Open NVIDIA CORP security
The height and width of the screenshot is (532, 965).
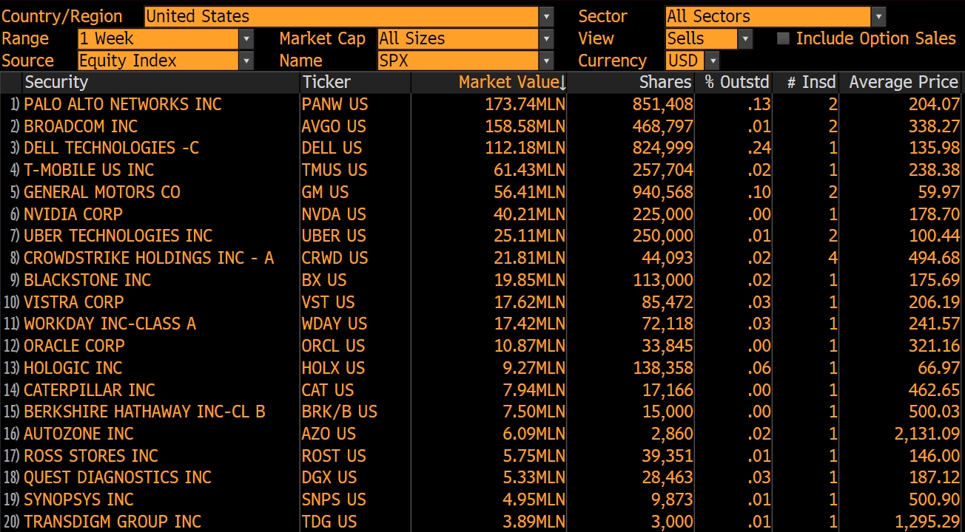pyautogui.click(x=73, y=214)
